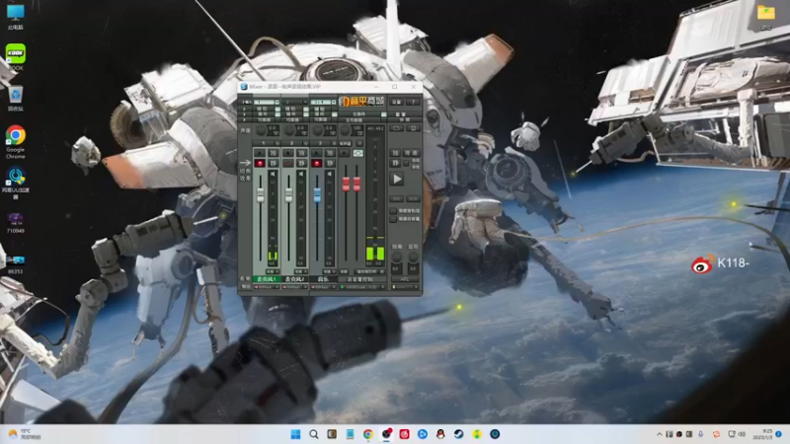Open help with the ? button
Viewport: 790px width, 444px height.
413,102
